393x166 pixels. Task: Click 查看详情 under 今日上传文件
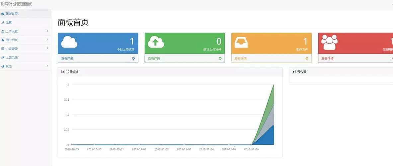pyautogui.click(x=67, y=58)
